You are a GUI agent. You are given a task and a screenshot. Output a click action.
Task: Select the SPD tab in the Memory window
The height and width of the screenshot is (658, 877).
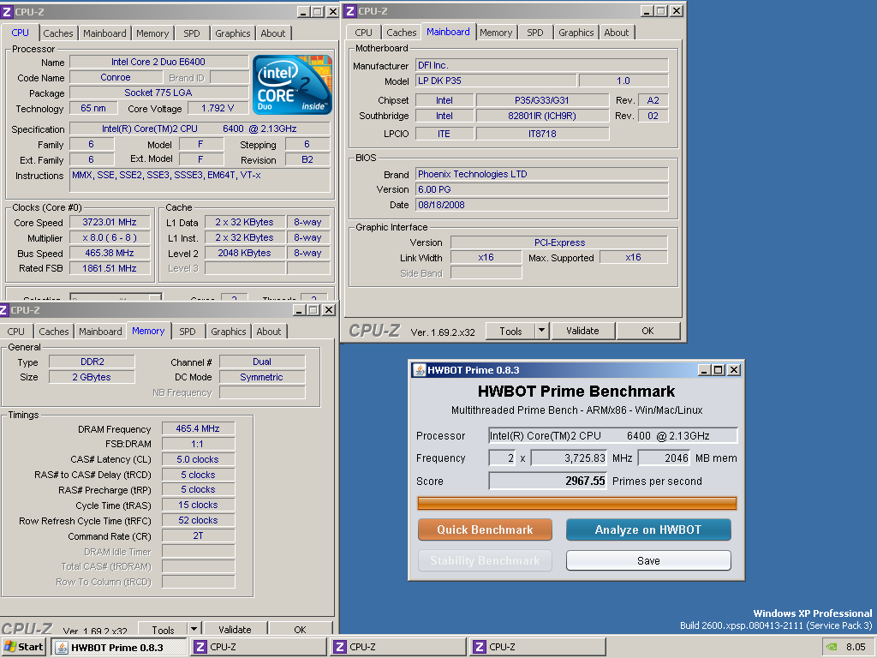(x=188, y=332)
